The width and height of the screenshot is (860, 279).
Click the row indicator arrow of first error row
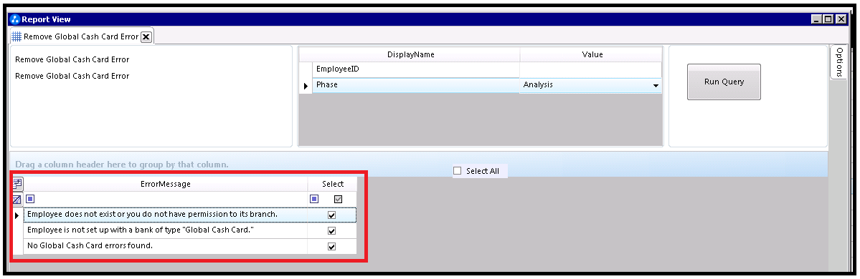click(17, 215)
